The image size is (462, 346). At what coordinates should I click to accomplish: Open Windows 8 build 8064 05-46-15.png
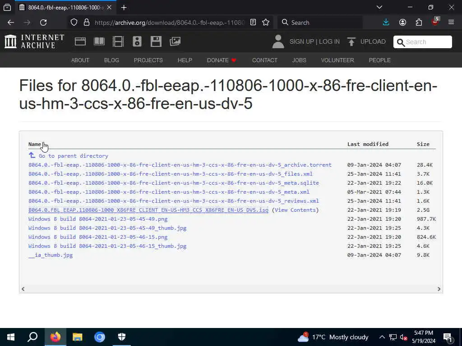tap(98, 237)
